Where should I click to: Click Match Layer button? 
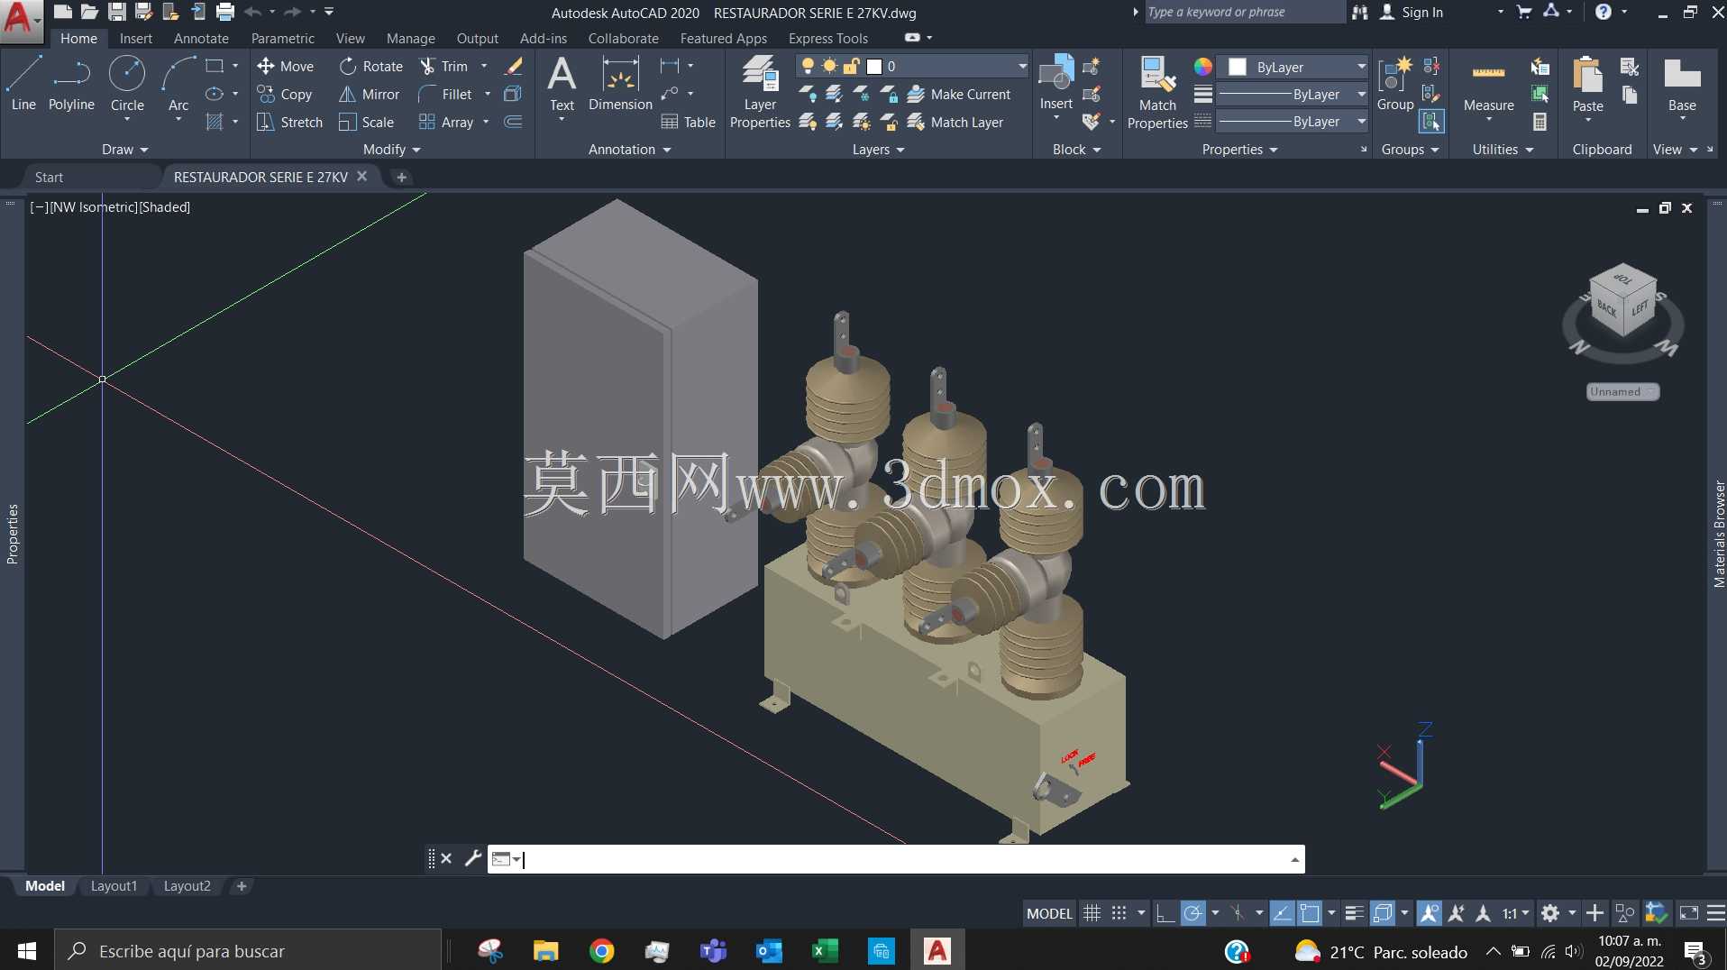955,122
